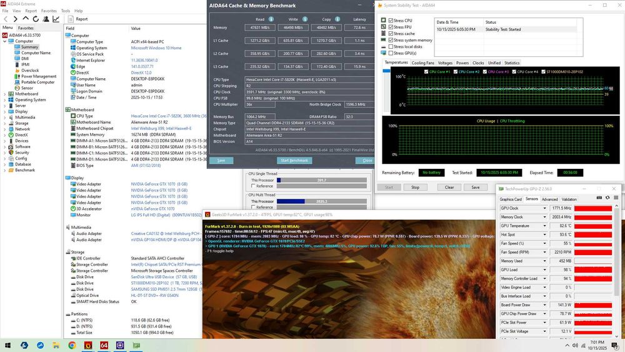
Task: Click the AIDA64 up-level arrow icon
Action: [26, 19]
